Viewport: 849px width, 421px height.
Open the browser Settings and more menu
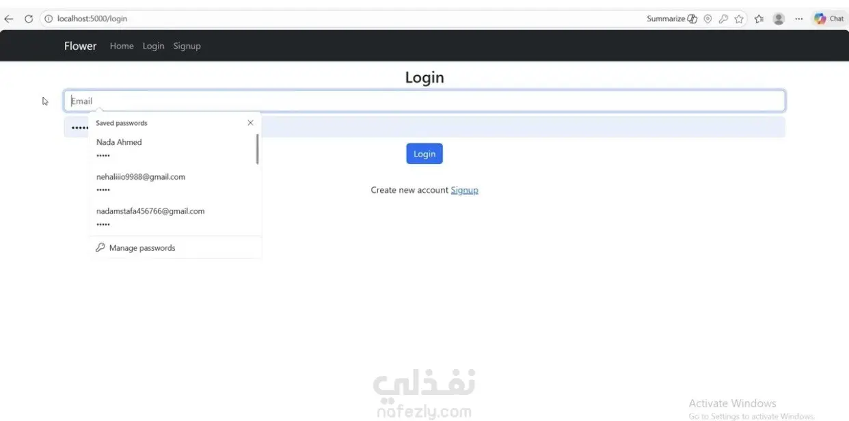point(798,19)
